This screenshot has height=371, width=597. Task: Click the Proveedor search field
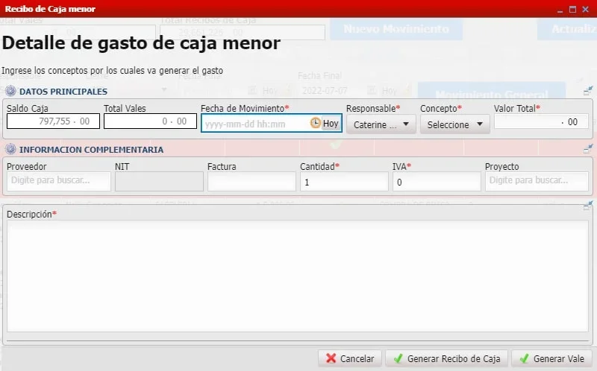[x=59, y=181]
